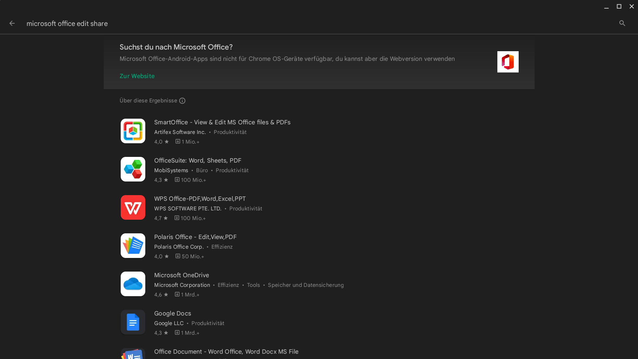Click the Polaris Office app icon
Image resolution: width=638 pixels, height=359 pixels.
(133, 246)
